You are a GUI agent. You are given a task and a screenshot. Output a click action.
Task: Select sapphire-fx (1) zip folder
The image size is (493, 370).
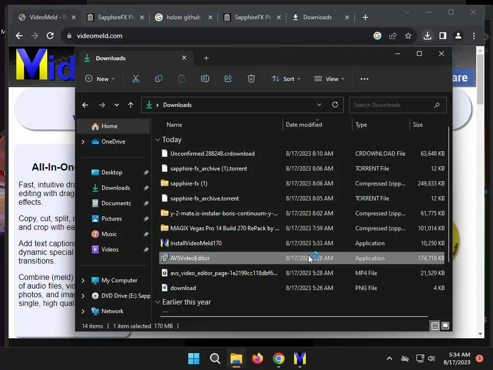(302, 184)
